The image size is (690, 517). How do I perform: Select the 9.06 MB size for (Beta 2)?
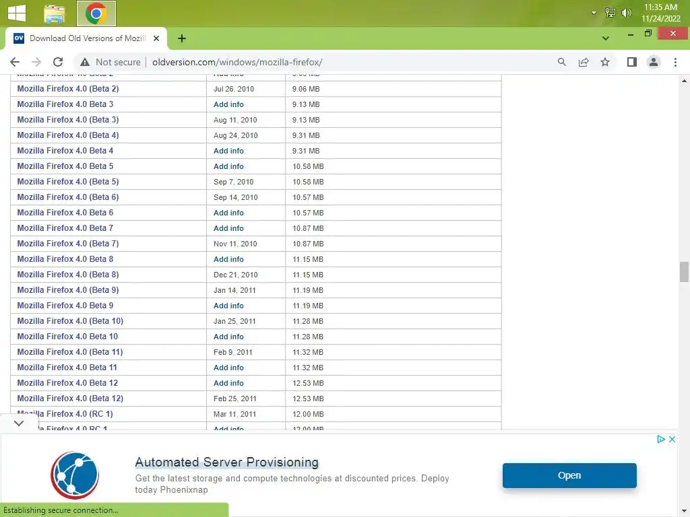306,89
